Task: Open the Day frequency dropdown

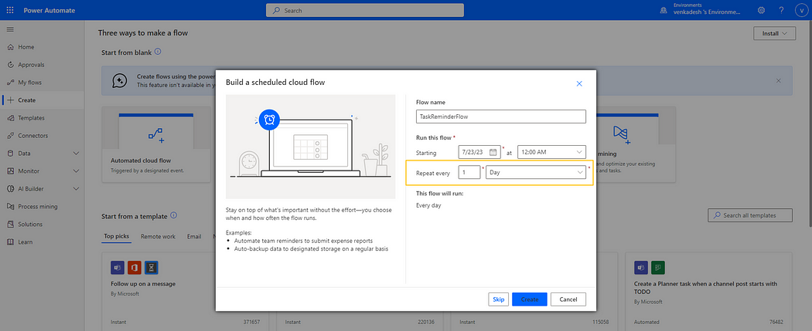Action: click(x=535, y=173)
